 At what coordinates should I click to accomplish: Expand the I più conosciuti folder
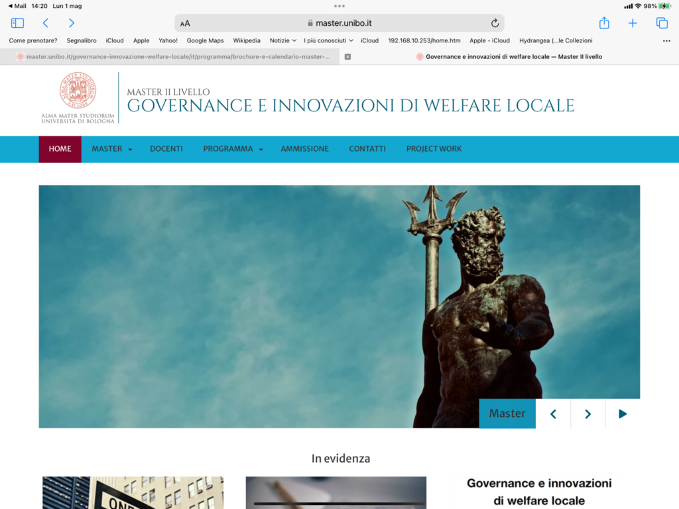[328, 40]
